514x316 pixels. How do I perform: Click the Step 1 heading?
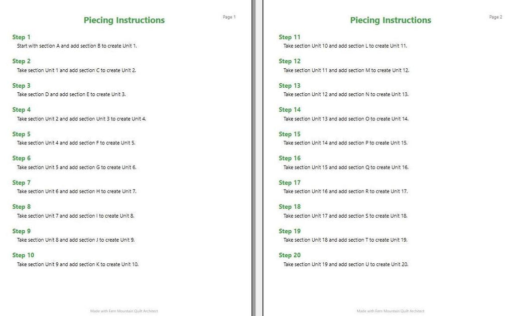point(21,37)
